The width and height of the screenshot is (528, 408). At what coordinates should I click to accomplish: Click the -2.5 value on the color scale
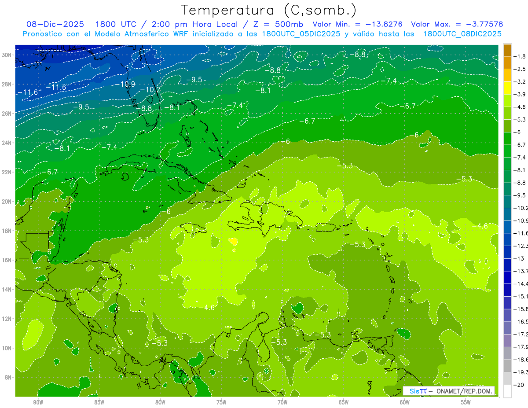[520, 69]
